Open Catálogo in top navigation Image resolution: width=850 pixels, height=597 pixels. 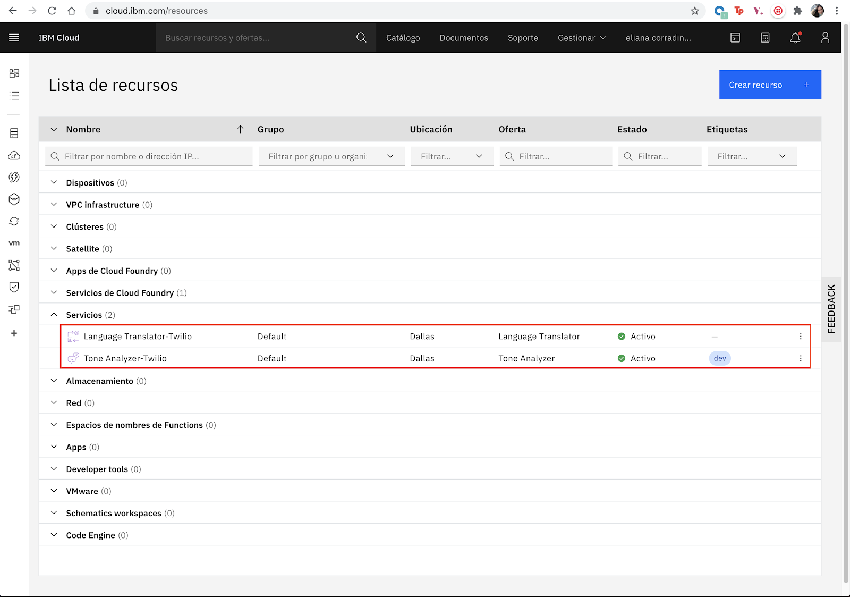tap(403, 38)
